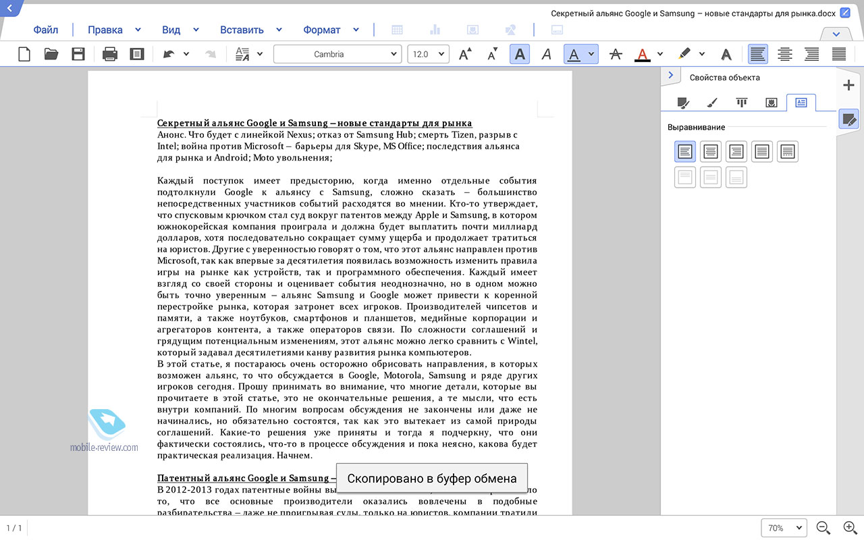Tap the Скопировано в буфер обмена toast
This screenshot has height=540, width=864.
pyautogui.click(x=432, y=479)
